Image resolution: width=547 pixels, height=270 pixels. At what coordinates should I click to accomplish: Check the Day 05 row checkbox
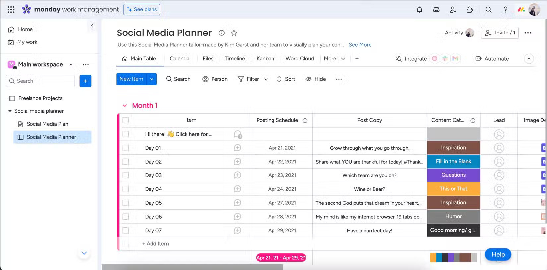coord(126,203)
